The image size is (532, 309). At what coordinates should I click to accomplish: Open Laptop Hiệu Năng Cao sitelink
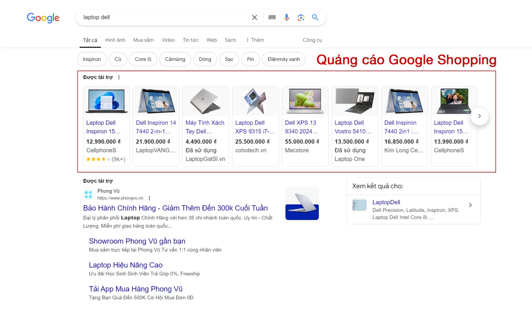coord(126,265)
